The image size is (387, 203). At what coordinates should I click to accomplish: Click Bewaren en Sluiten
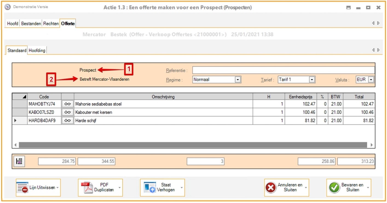click(346, 188)
